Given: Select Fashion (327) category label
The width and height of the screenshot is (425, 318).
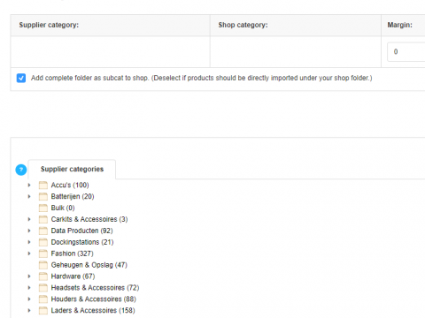Looking at the screenshot, I should click(72, 254).
